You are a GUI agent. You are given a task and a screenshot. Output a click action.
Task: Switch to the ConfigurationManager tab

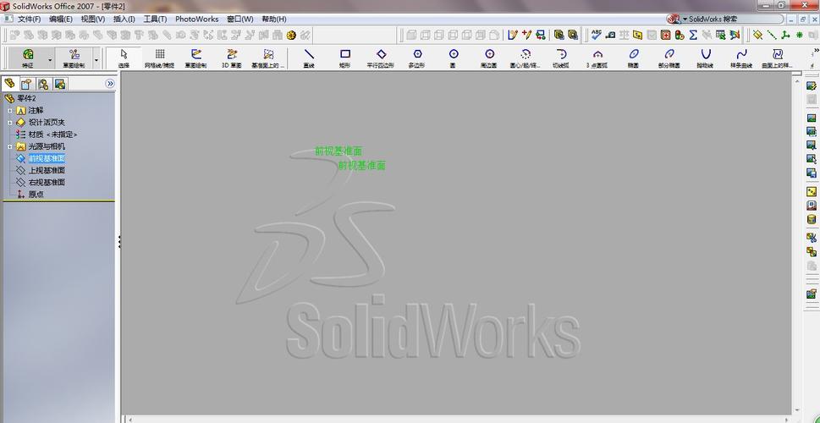43,84
